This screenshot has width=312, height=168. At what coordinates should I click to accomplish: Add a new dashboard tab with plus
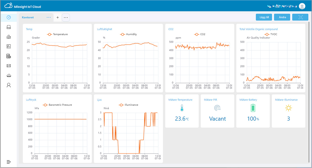click(57, 17)
